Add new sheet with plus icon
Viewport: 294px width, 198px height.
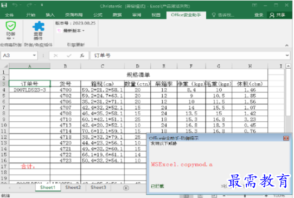[x=126, y=188]
